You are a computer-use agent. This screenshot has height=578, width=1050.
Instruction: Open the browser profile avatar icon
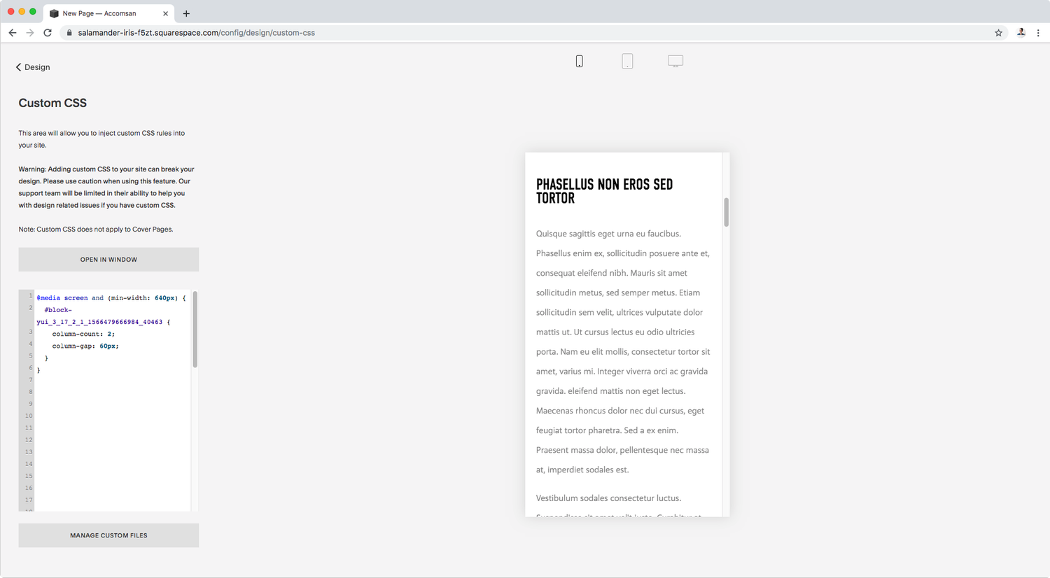point(1021,32)
